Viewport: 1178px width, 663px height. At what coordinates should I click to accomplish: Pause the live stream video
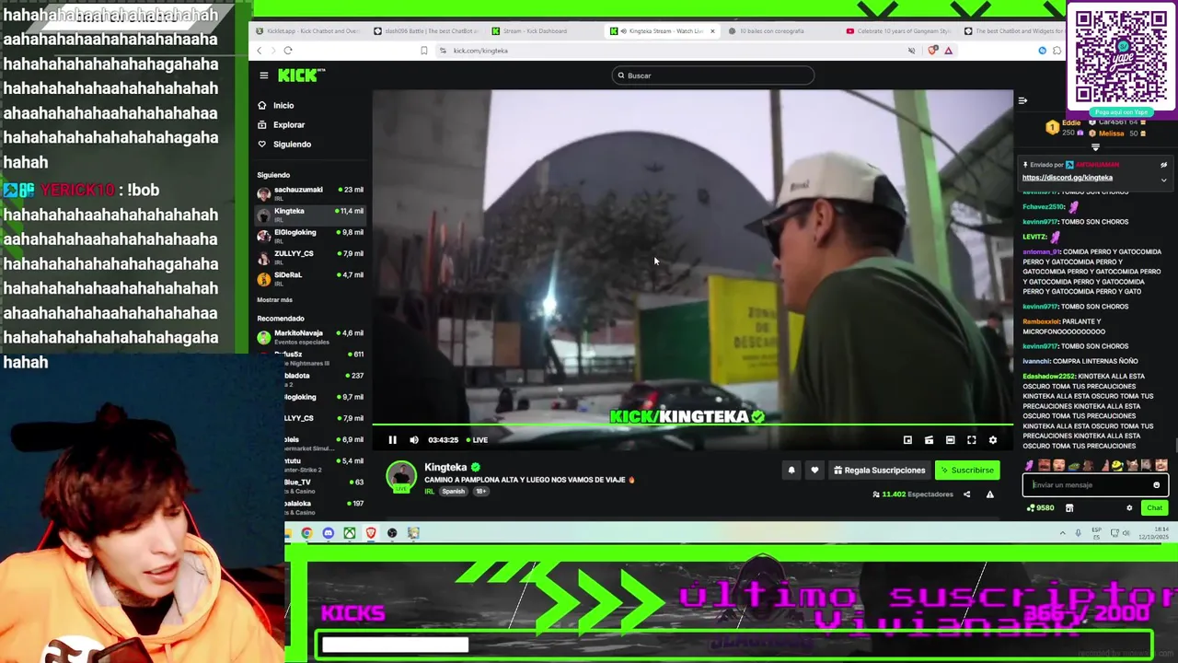point(392,440)
